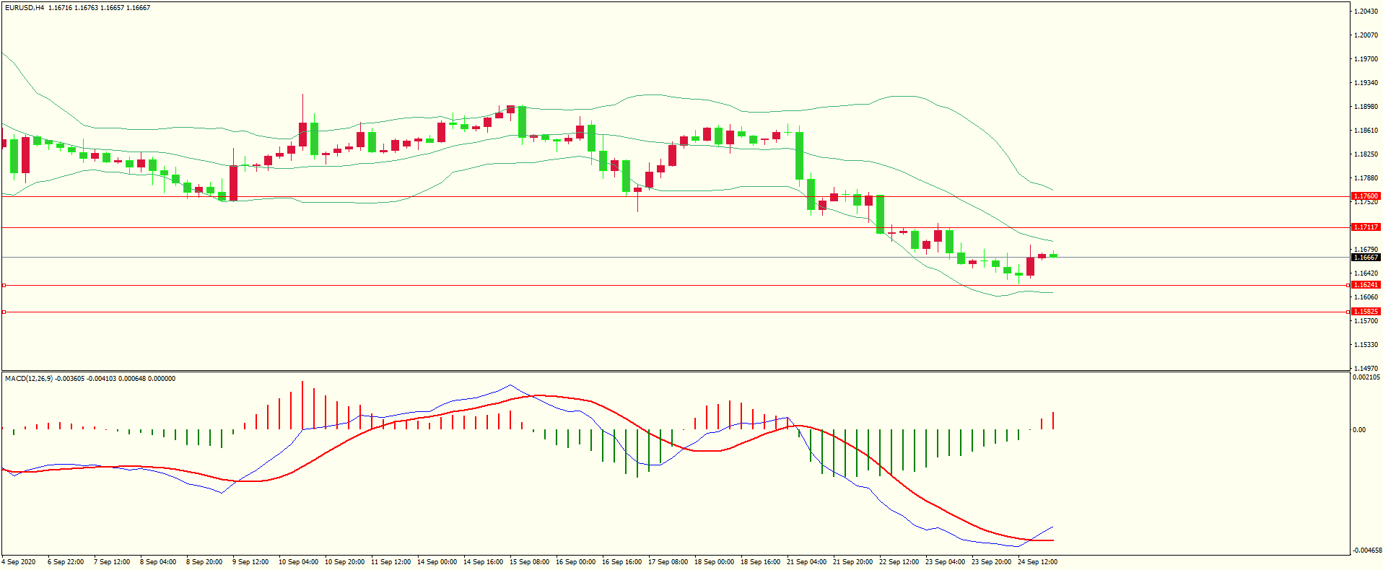This screenshot has width=1383, height=570.
Task: Click the 1.19700 value on price axis
Action: 1366,59
